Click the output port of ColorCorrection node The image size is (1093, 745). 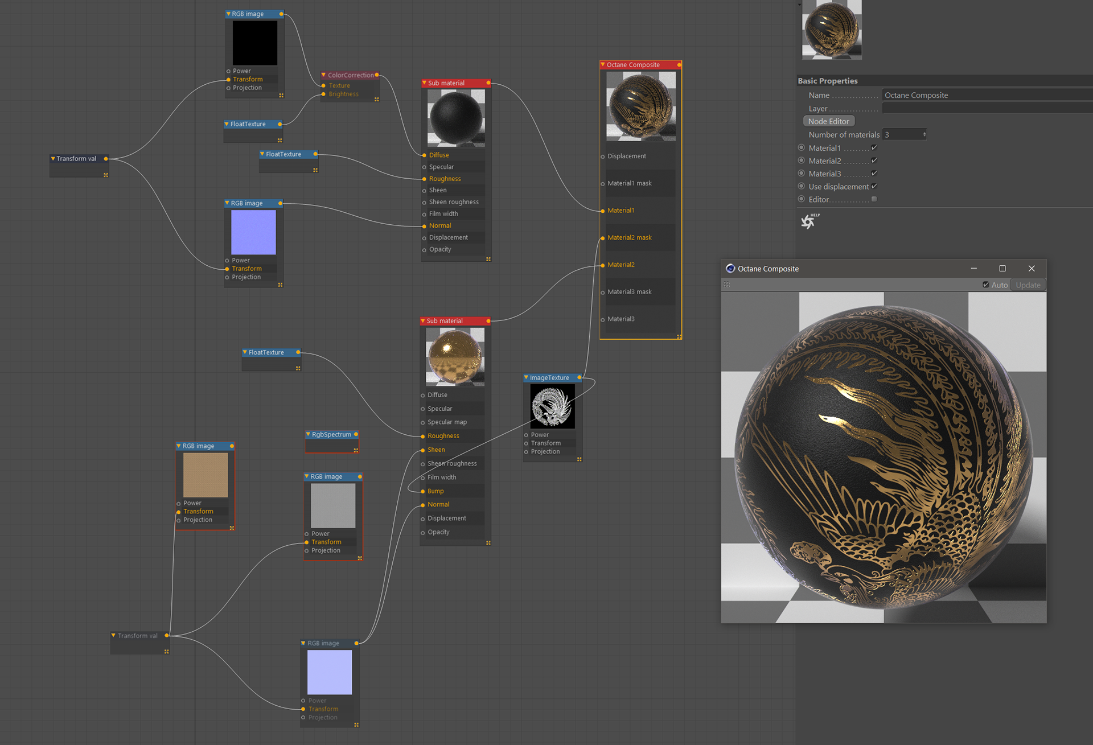point(377,75)
